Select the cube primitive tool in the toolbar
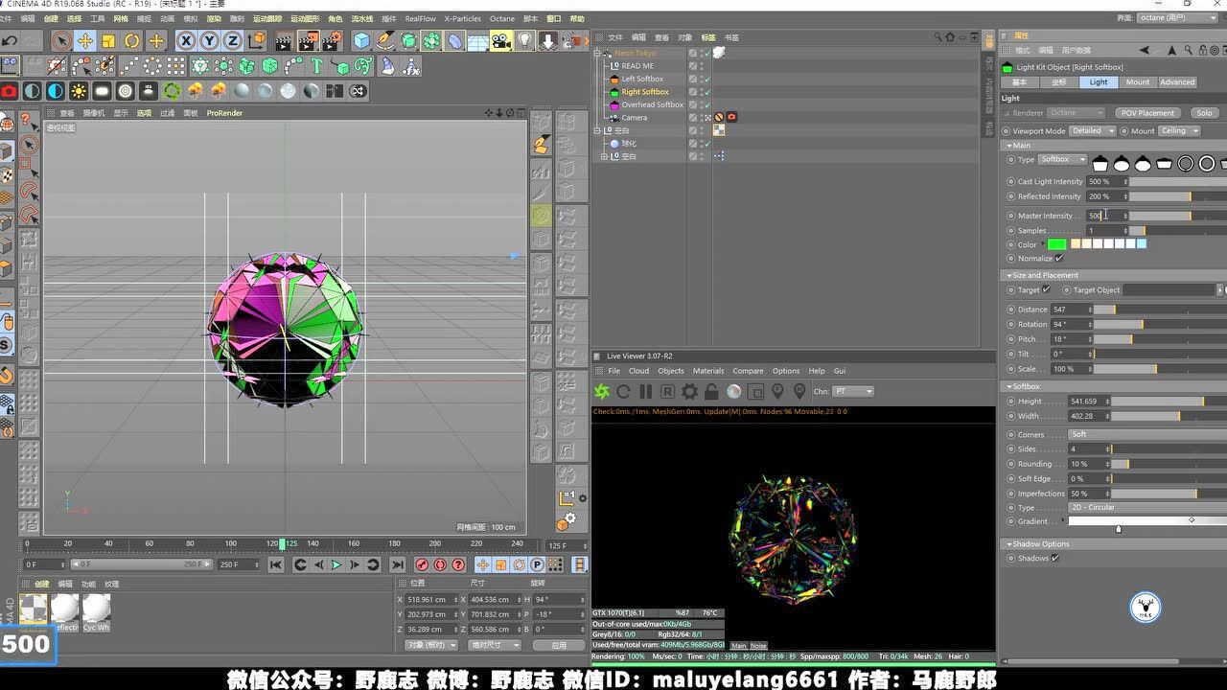Viewport: 1227px width, 690px height. [360, 40]
